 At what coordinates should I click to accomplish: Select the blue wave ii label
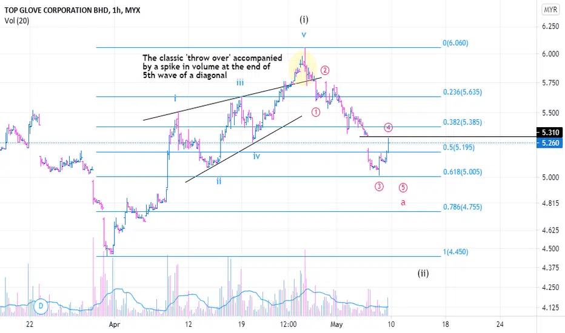pyautogui.click(x=219, y=181)
